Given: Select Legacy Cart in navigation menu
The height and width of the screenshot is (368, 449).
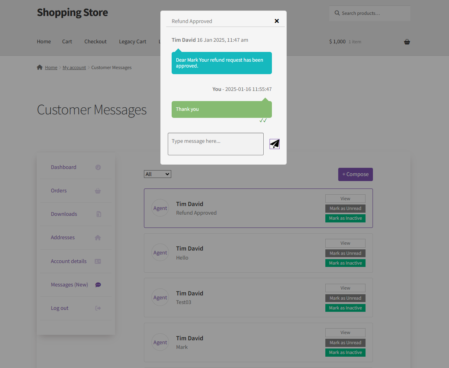Looking at the screenshot, I should [133, 41].
